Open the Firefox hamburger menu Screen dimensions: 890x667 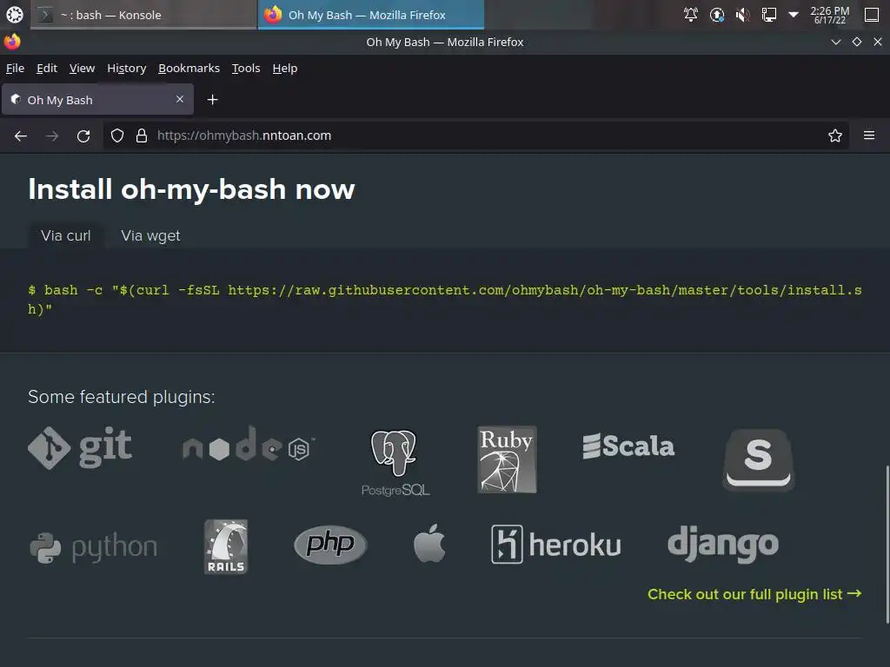click(868, 135)
